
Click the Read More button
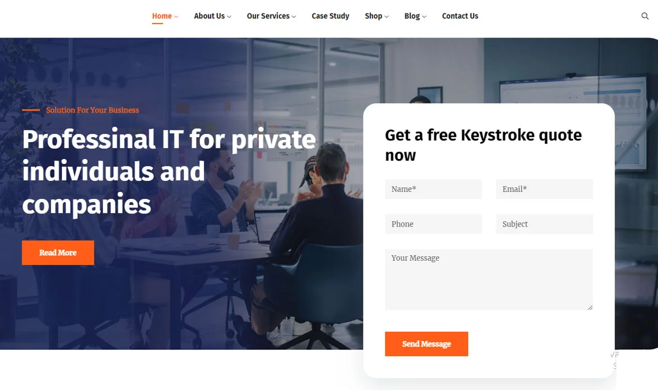(58, 252)
